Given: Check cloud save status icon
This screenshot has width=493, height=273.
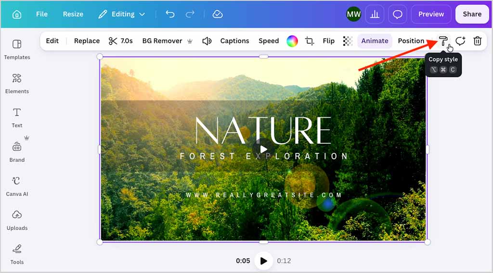Looking at the screenshot, I should point(218,14).
